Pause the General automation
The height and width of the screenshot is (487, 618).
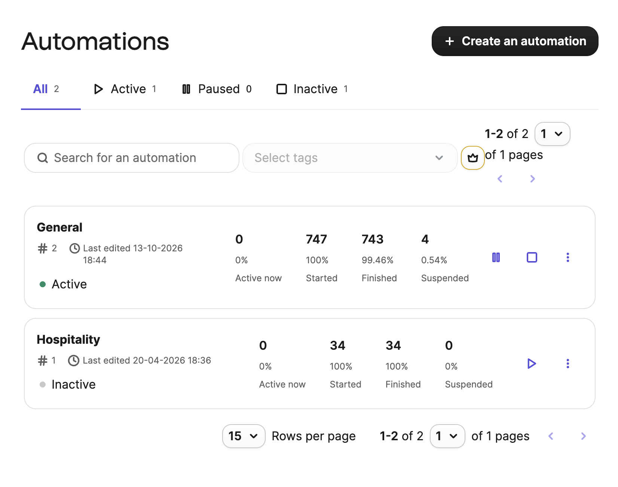[496, 257]
